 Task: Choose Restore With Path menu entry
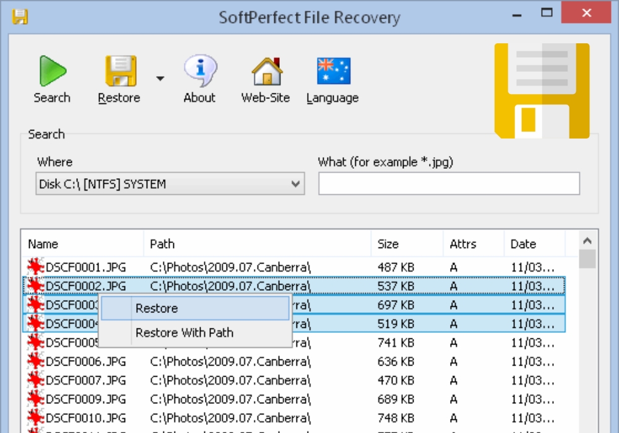(196, 332)
